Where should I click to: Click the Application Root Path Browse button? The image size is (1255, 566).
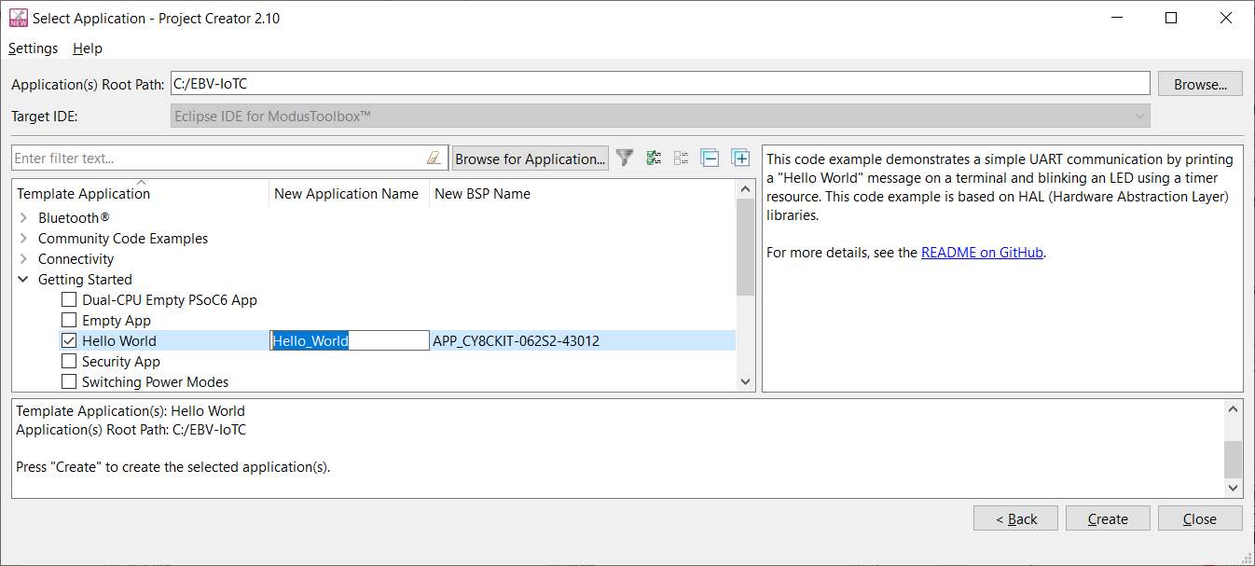click(x=1200, y=84)
